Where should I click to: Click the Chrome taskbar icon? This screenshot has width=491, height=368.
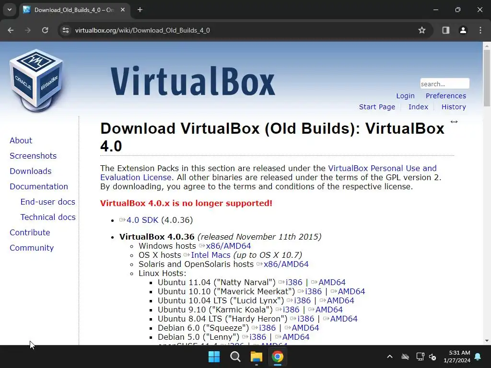tap(278, 356)
